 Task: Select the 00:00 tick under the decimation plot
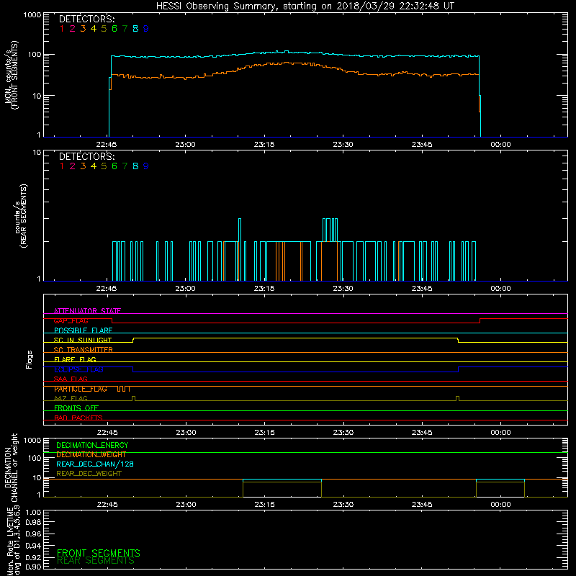click(x=500, y=505)
